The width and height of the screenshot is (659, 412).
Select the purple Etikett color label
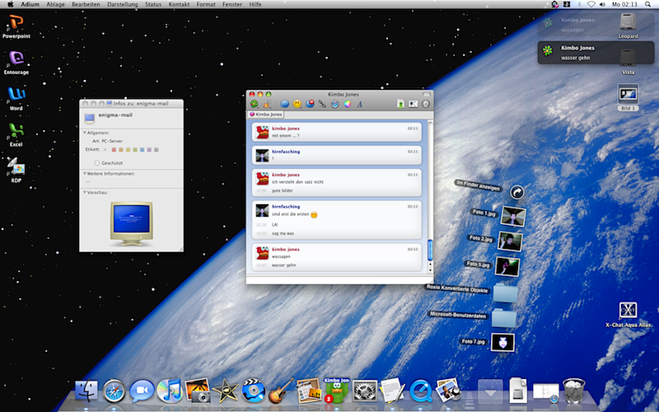[x=149, y=150]
